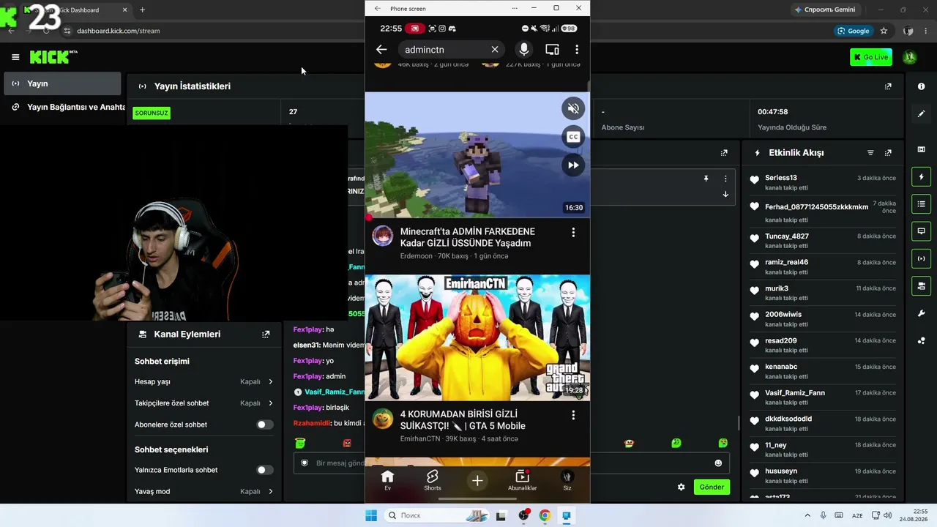Go to the YouTube Ev tab
The width and height of the screenshot is (937, 527).
click(388, 481)
